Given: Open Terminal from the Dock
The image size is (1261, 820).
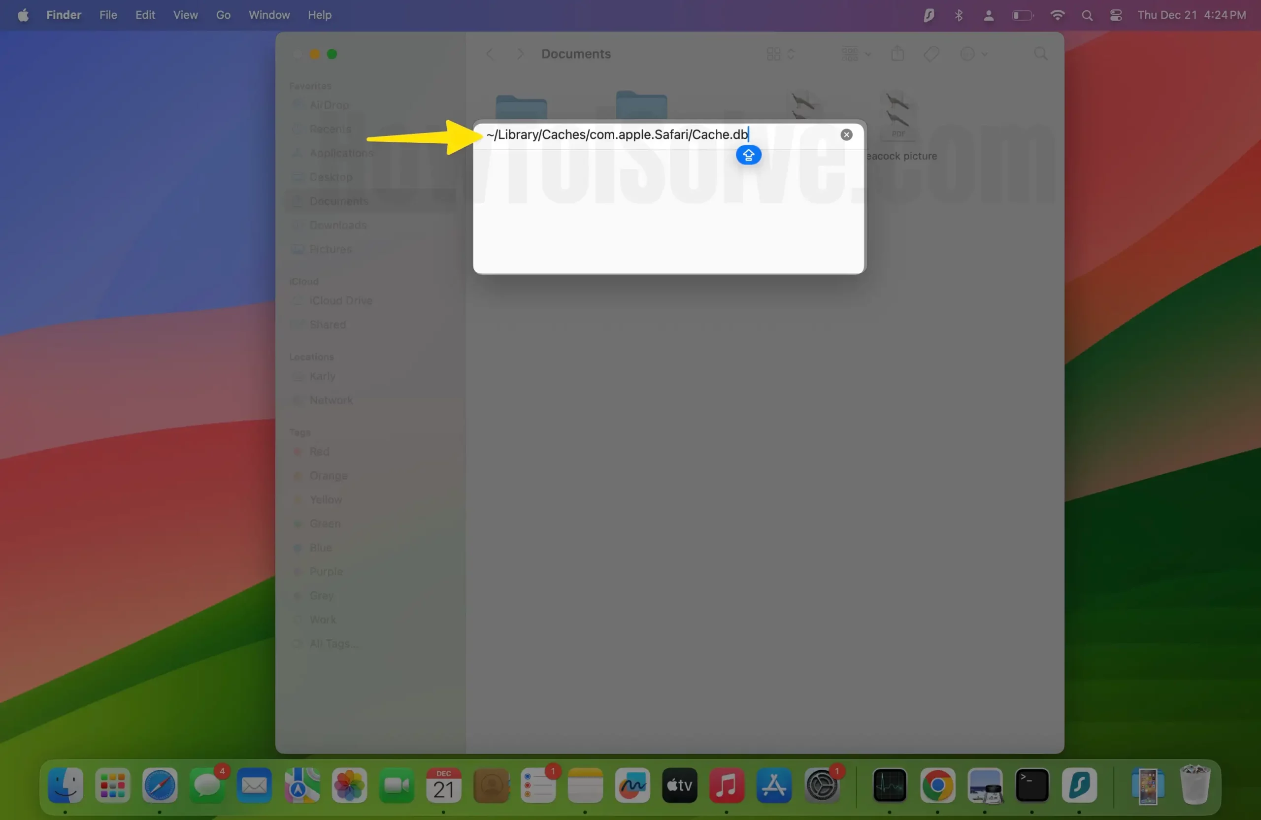Looking at the screenshot, I should pyautogui.click(x=1031, y=785).
